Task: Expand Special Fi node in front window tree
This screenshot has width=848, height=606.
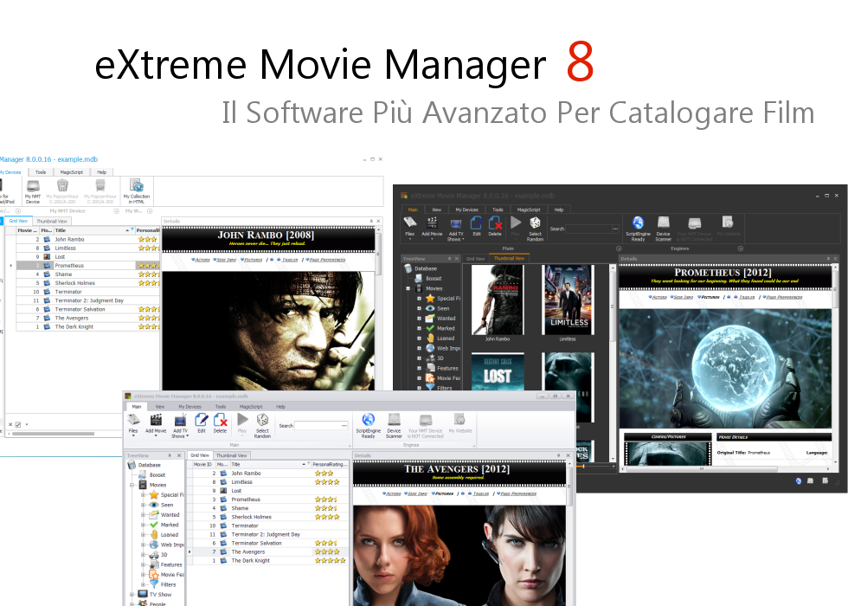Action: 144,494
